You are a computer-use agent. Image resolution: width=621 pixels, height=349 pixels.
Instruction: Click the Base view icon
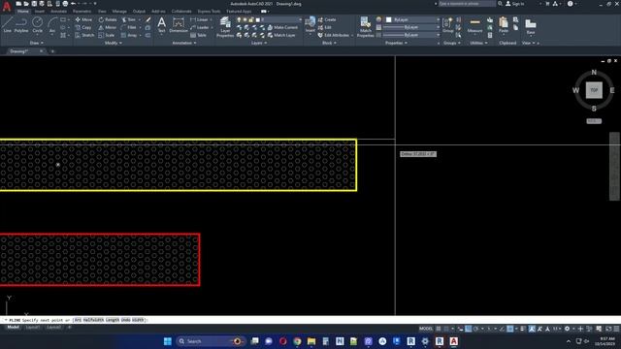coord(531,26)
